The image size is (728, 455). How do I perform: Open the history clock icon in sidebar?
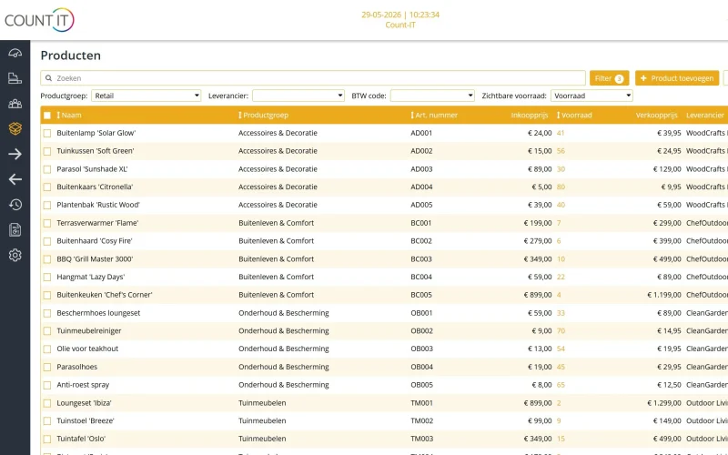pyautogui.click(x=15, y=204)
